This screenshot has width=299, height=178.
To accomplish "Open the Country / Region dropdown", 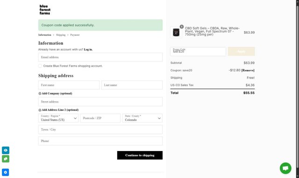I will [58, 118].
